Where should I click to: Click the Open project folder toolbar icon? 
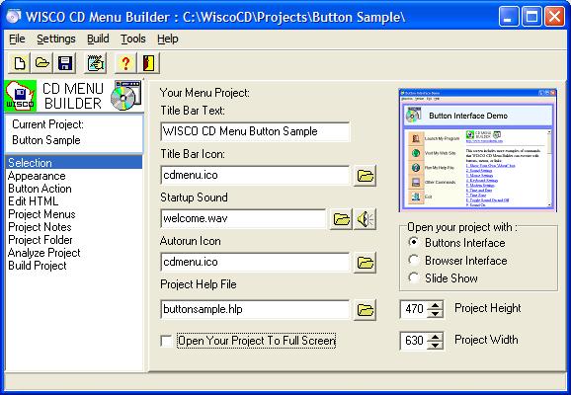tap(42, 63)
